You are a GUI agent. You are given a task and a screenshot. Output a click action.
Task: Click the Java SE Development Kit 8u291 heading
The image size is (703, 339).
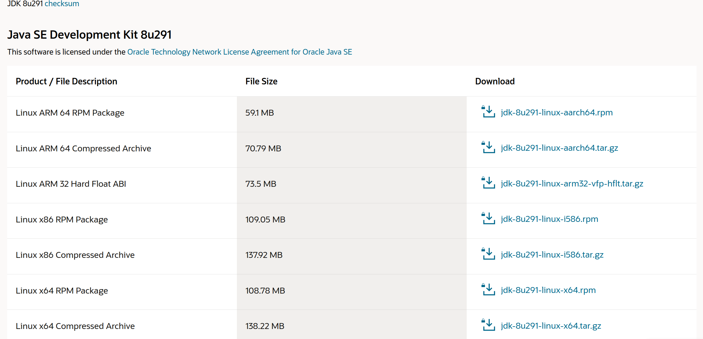pos(89,35)
